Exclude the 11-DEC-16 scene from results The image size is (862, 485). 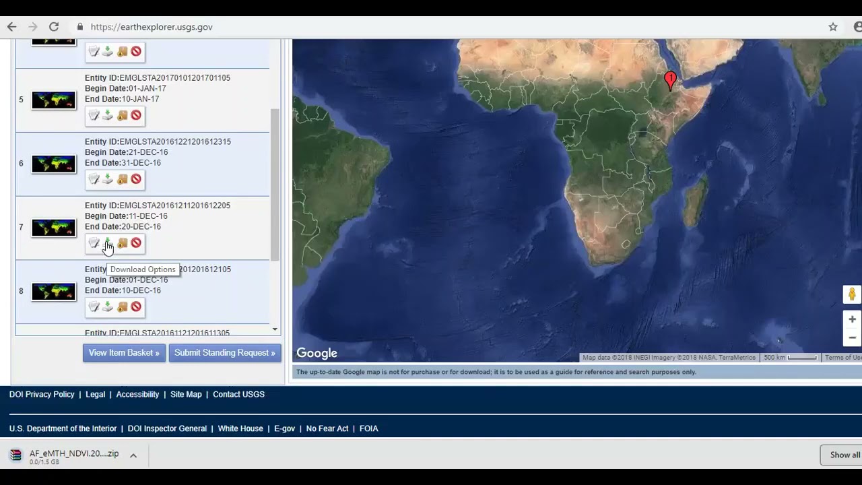tap(136, 243)
